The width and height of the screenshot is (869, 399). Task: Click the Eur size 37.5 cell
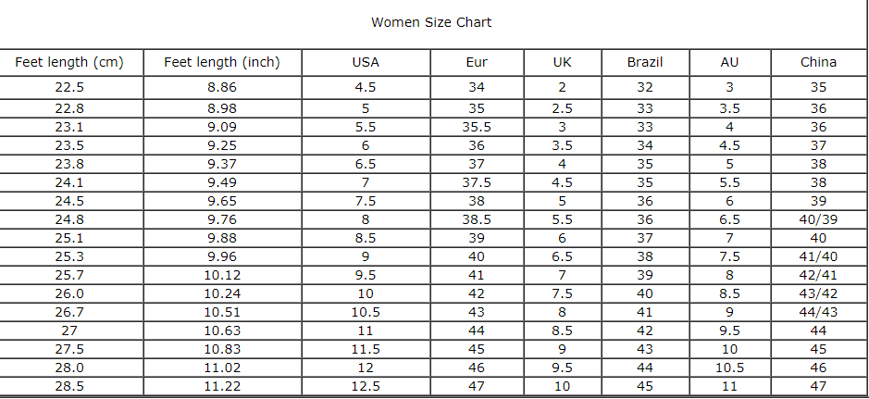tap(477, 182)
